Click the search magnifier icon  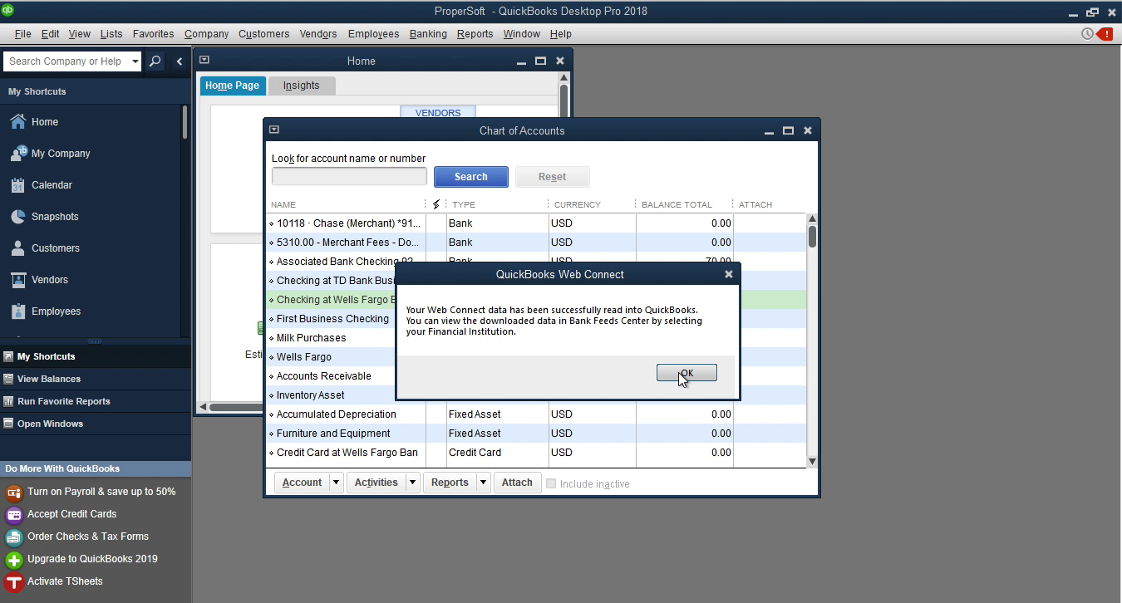[x=155, y=61]
